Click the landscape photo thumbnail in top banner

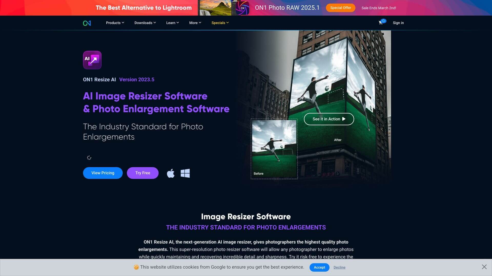tap(215, 8)
